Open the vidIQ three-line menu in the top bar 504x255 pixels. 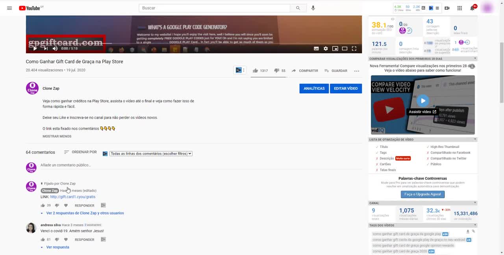(437, 8)
